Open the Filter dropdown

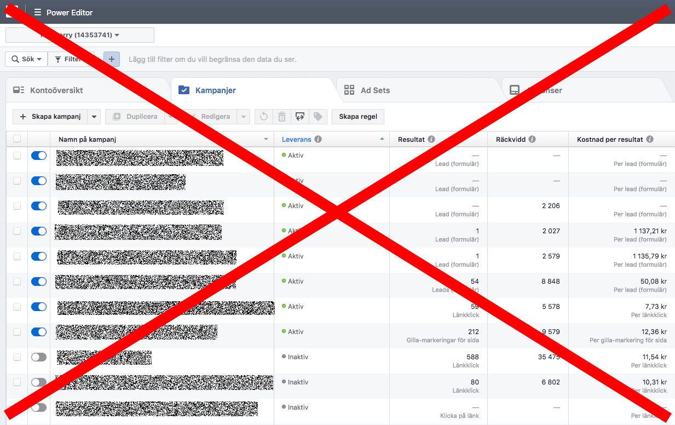71,59
